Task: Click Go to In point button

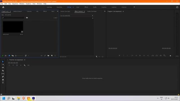Action: (x=132, y=56)
